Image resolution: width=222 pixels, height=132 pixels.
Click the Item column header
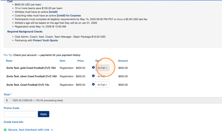pyautogui.click(x=62, y=61)
